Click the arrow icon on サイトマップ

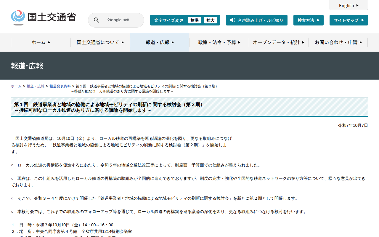pyautogui.click(x=363, y=20)
